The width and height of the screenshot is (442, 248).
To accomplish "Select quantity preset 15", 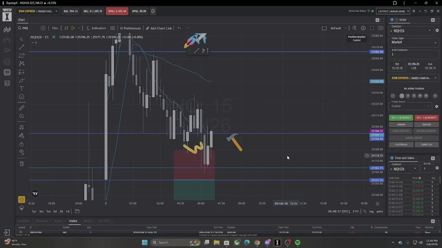I will pos(426,96).
